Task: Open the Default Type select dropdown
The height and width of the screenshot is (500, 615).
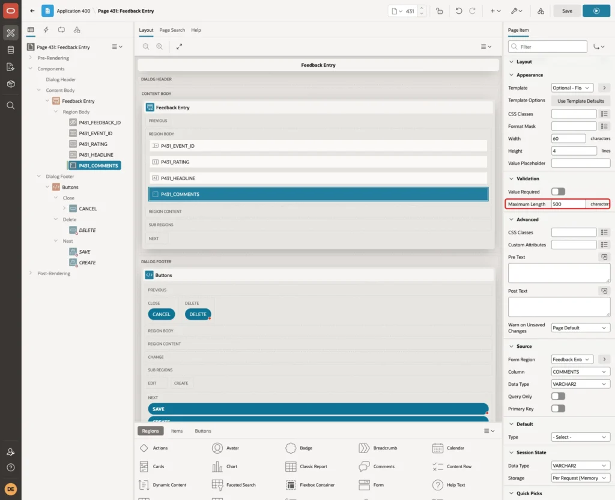Action: tap(581, 437)
